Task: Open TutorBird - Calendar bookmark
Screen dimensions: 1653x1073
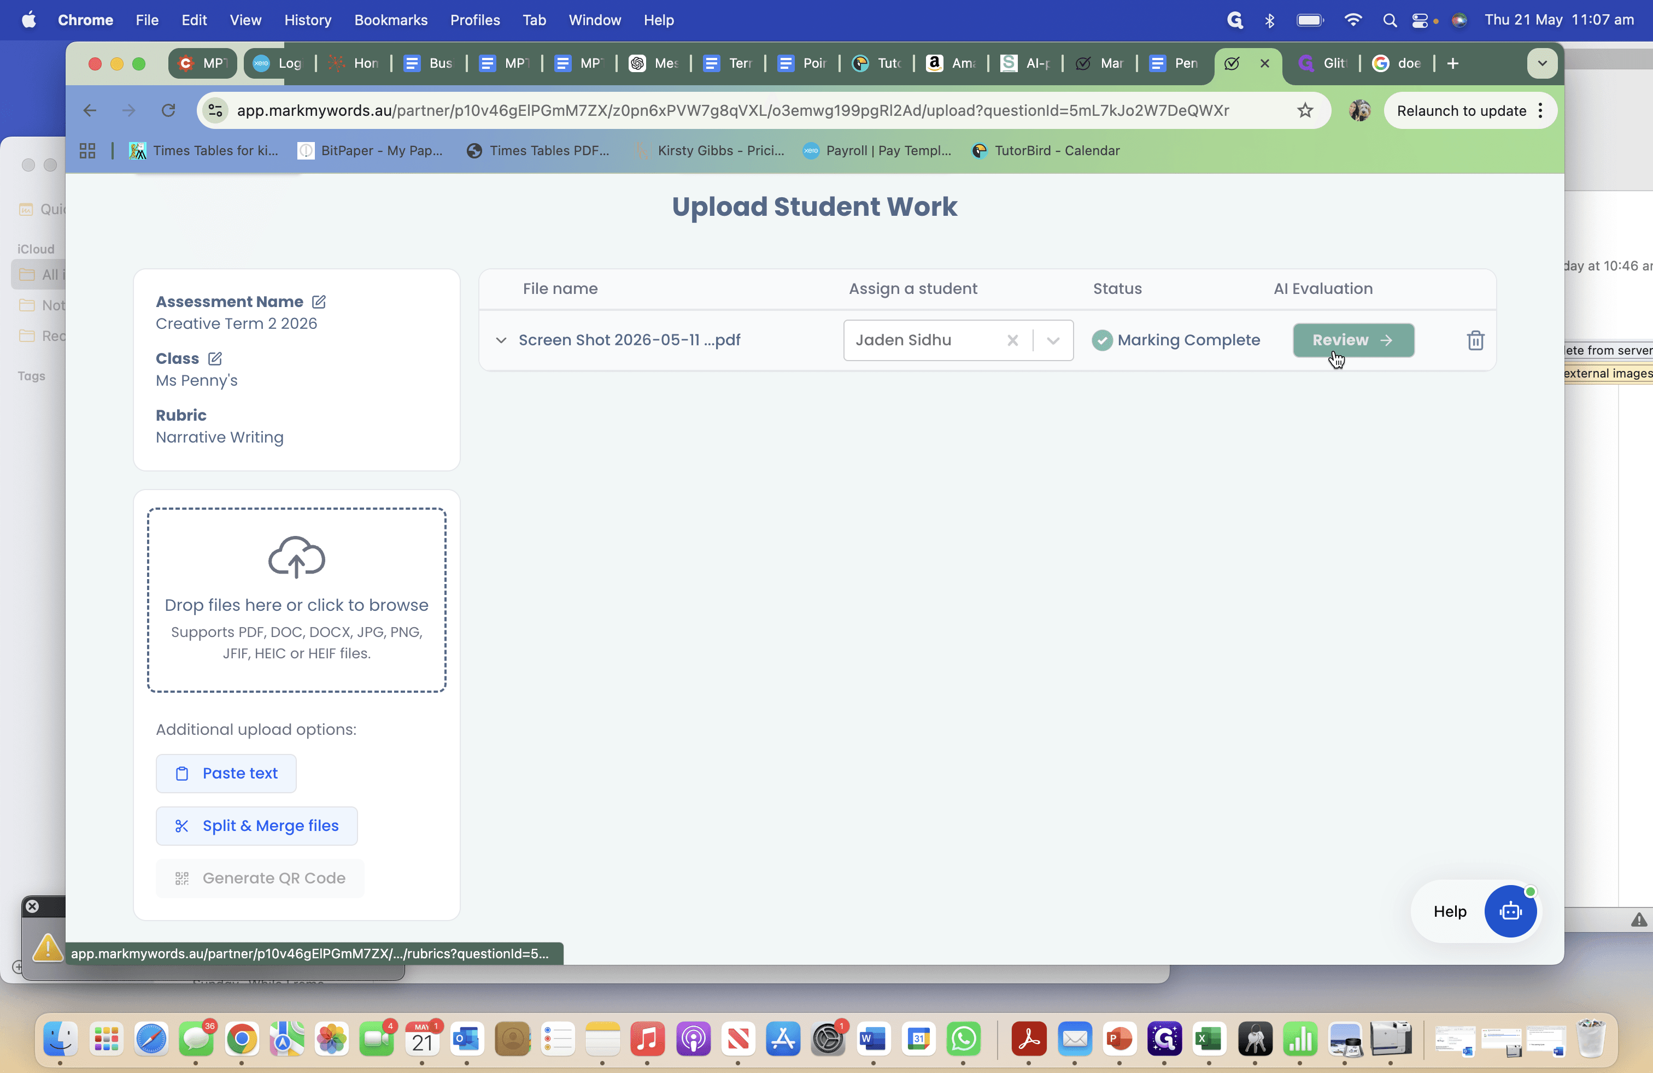Action: [x=1046, y=151]
